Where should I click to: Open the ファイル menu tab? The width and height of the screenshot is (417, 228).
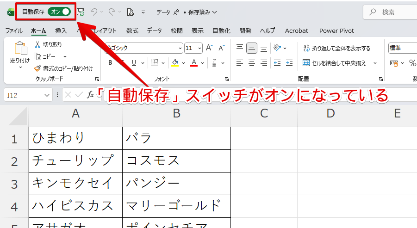[14, 31]
